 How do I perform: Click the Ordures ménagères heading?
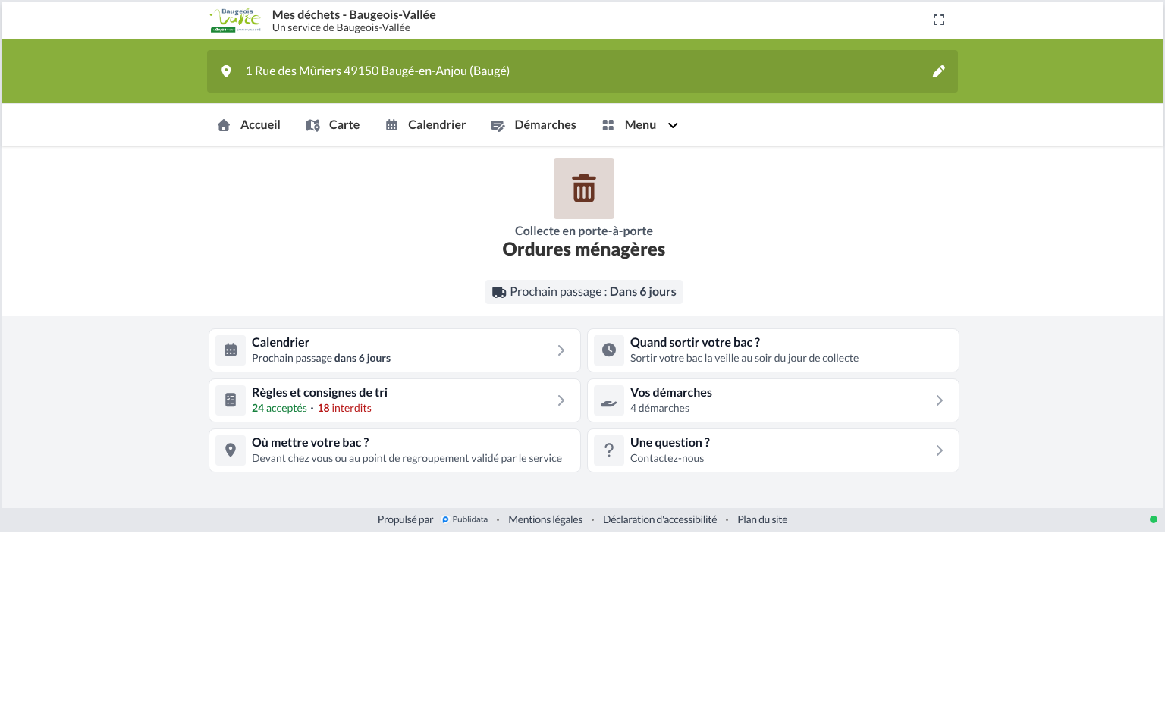click(x=584, y=249)
